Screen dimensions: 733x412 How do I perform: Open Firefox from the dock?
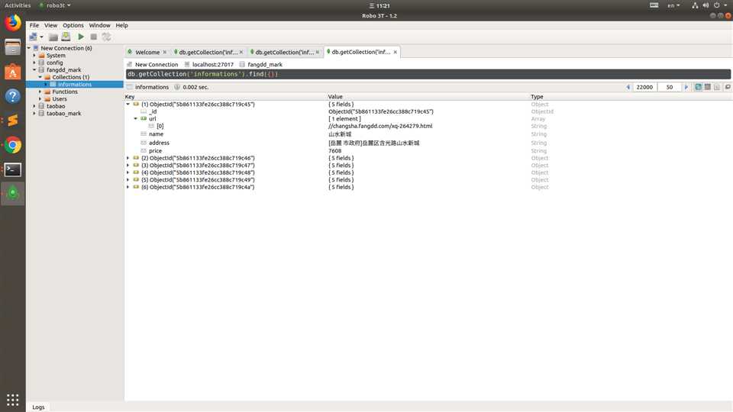pos(13,22)
